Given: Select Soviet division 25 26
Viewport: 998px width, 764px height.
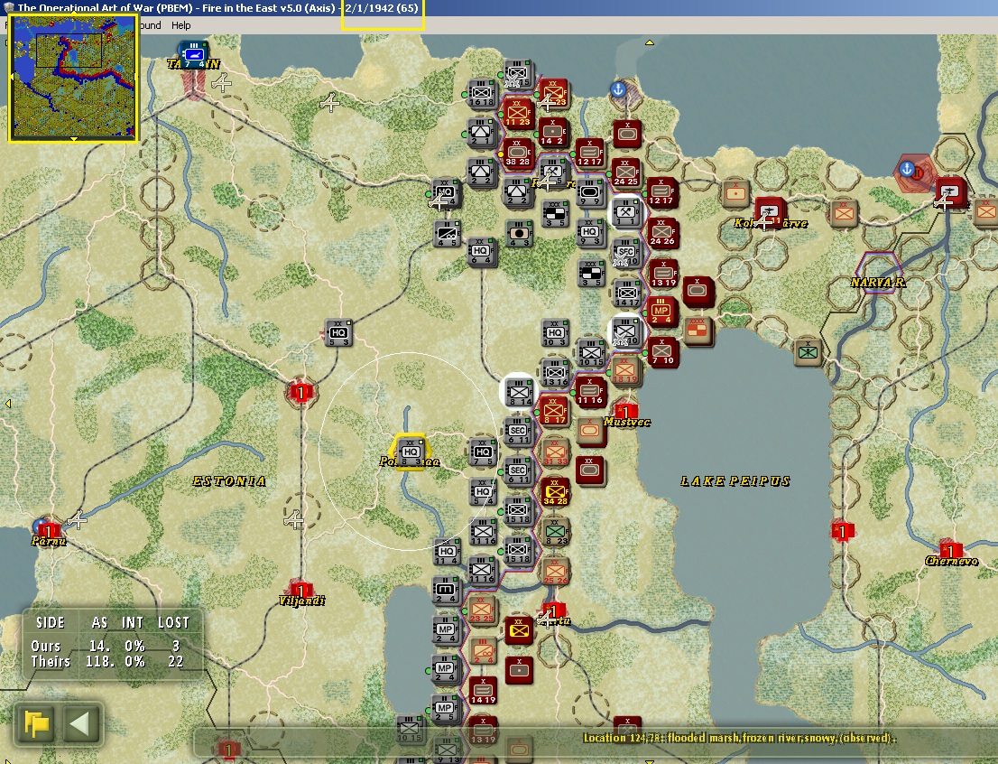Looking at the screenshot, I should click(x=556, y=571).
